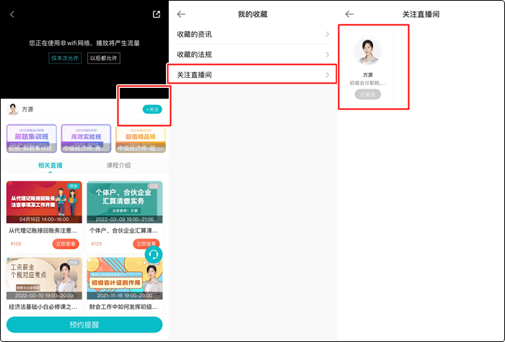This screenshot has height=342, width=505.
Task: Open 从代理记账接回账务 live thumbnail
Action: tap(44, 202)
